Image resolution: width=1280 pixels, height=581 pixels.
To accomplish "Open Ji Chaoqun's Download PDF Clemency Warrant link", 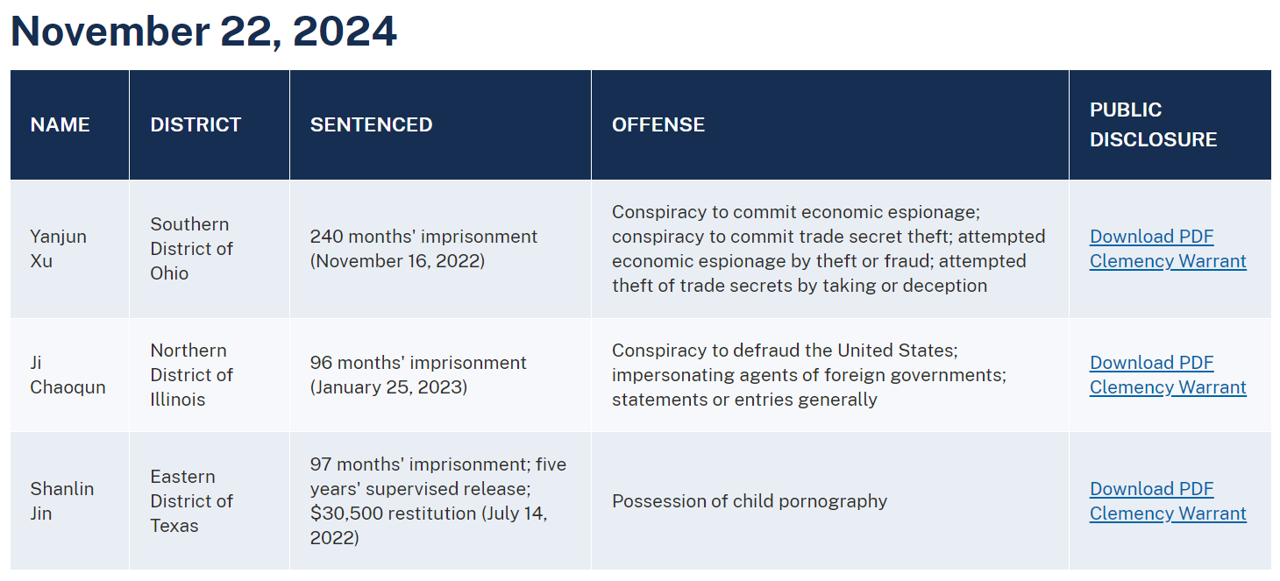I will click(x=1167, y=375).
